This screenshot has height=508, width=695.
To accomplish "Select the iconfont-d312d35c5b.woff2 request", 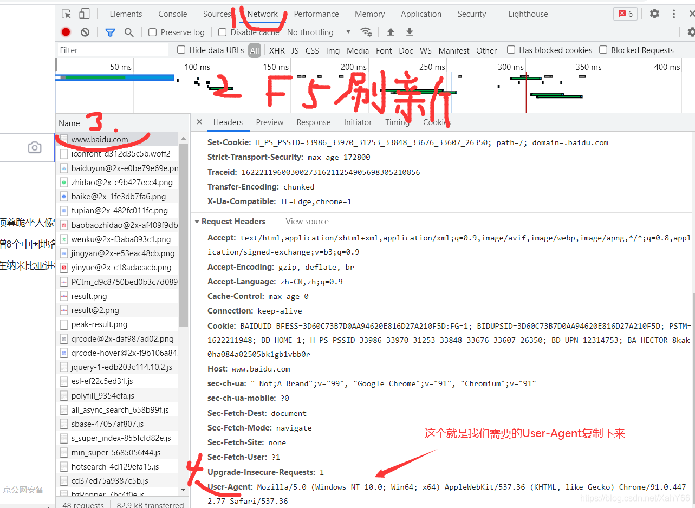I will click(x=116, y=154).
